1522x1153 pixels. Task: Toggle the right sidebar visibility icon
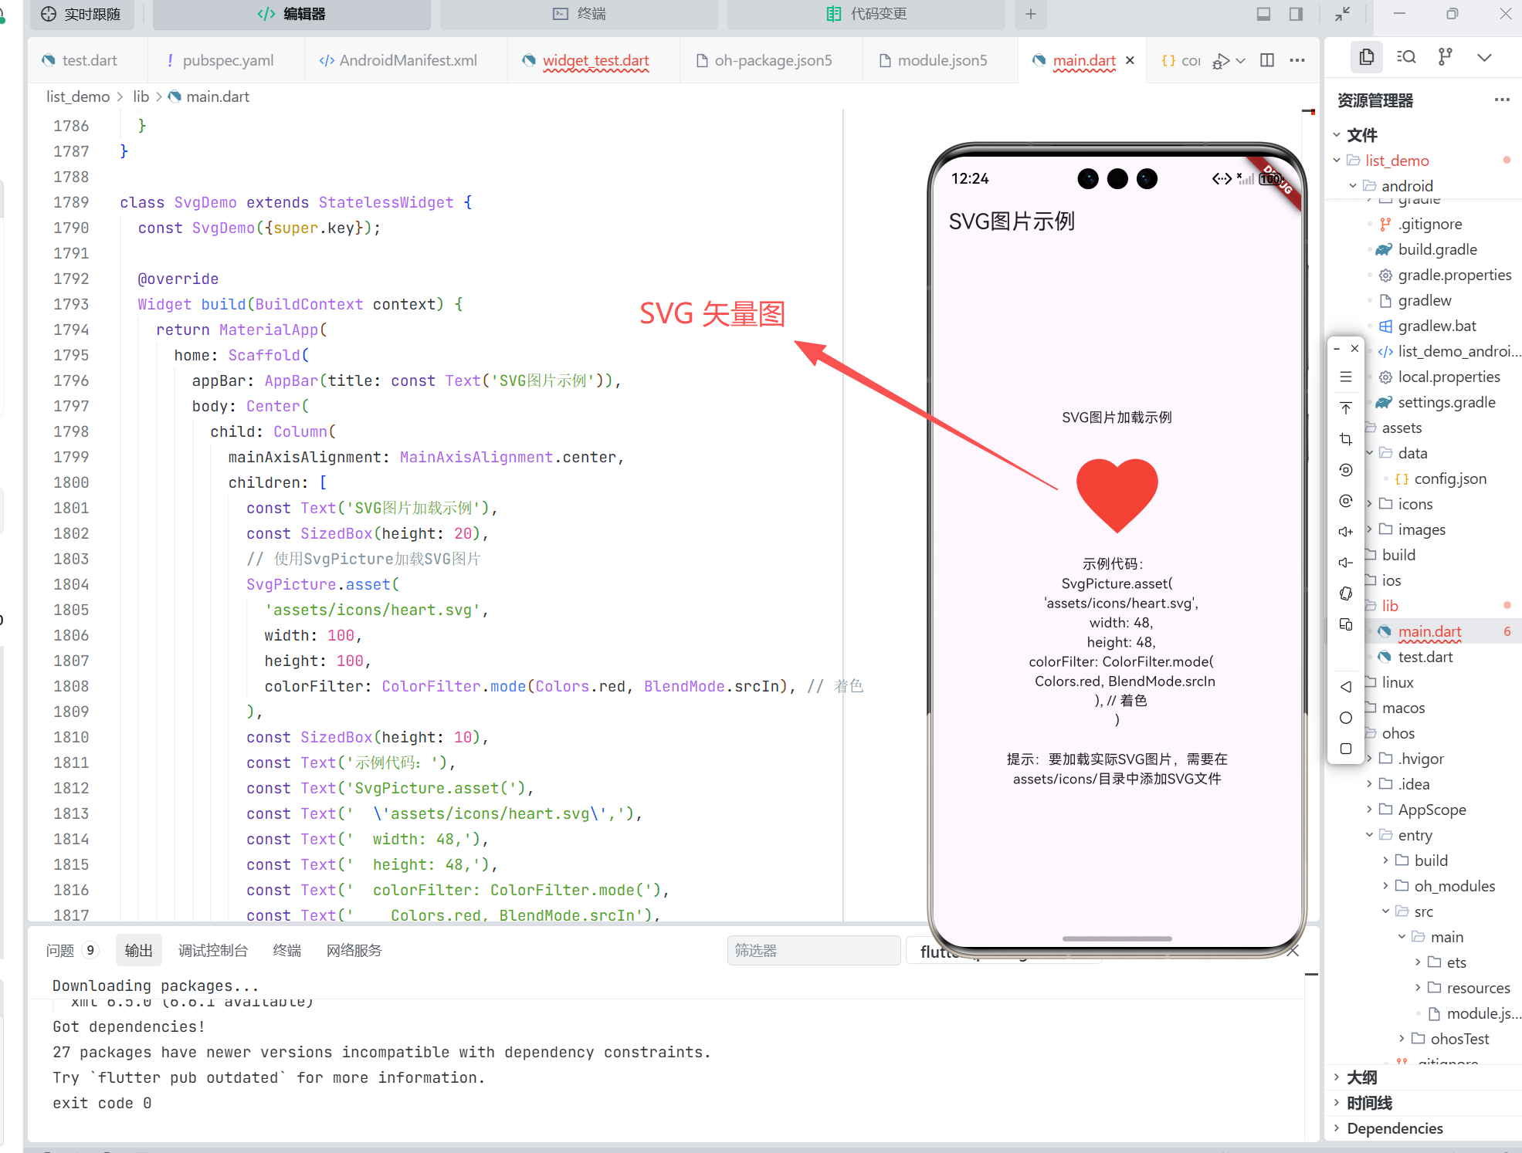[x=1297, y=14]
